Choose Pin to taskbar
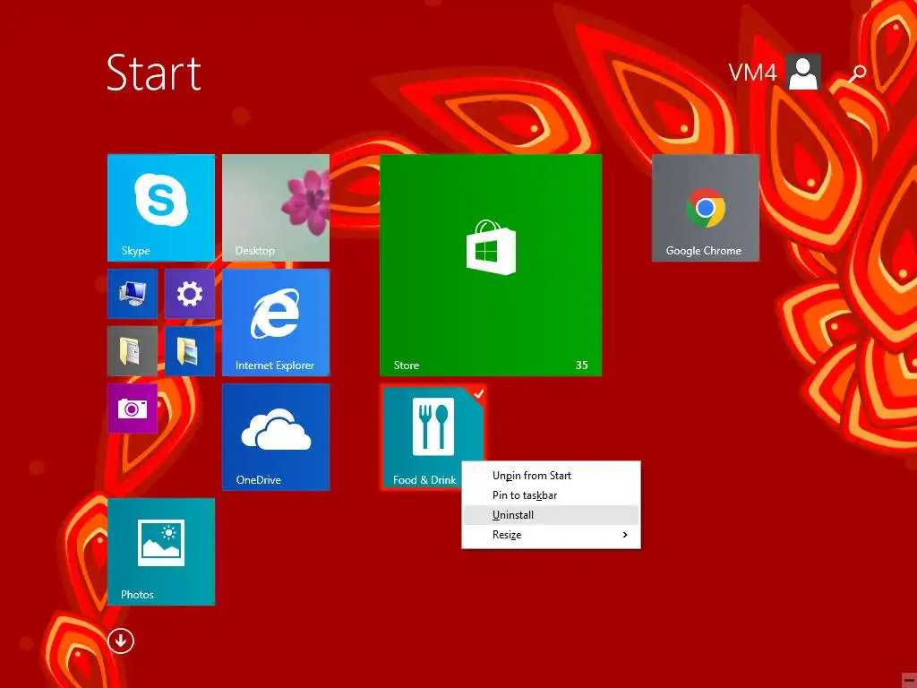This screenshot has height=688, width=917. [x=551, y=495]
